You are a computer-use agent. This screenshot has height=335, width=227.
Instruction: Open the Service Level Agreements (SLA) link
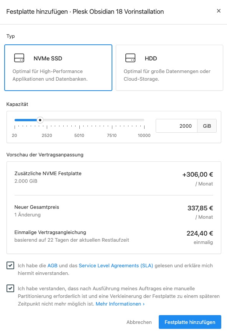pyautogui.click(x=116, y=265)
